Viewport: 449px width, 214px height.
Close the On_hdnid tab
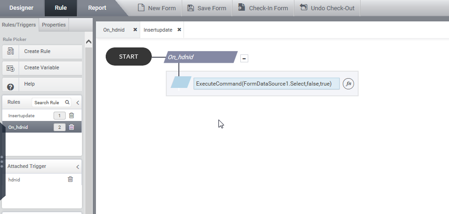point(135,30)
